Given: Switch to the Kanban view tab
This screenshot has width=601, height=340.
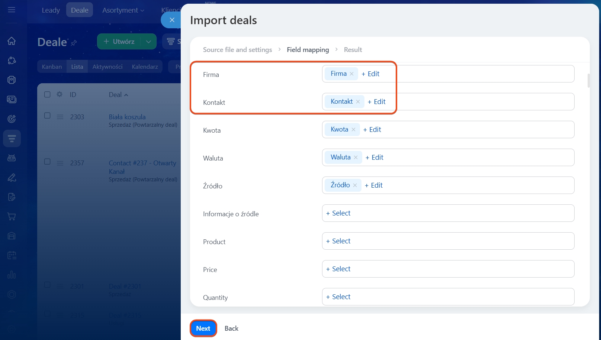Looking at the screenshot, I should (52, 67).
